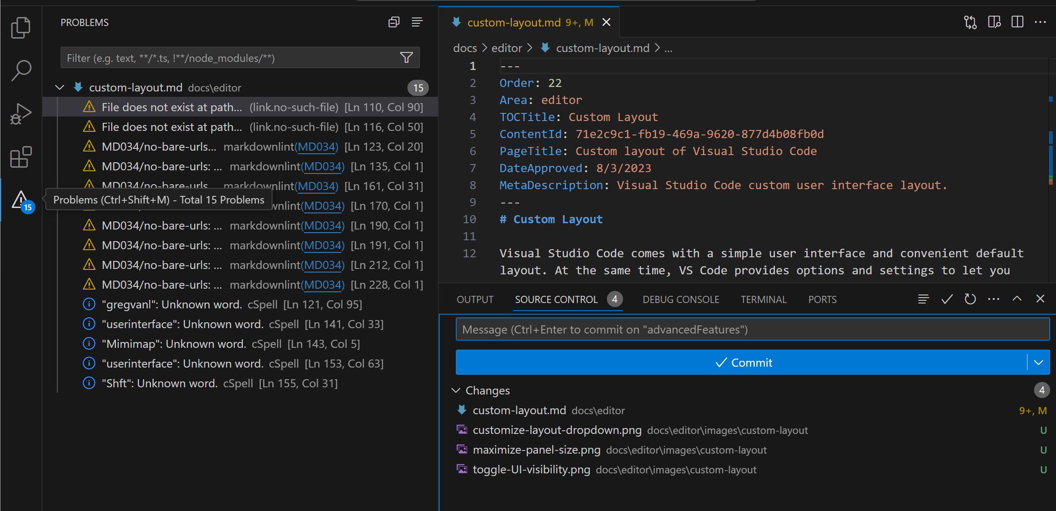Open Run and Debug from the activity bar
The width and height of the screenshot is (1056, 511).
pyautogui.click(x=20, y=113)
